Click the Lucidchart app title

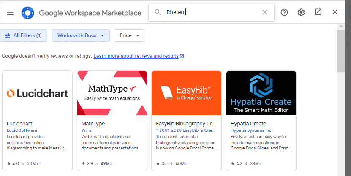click(19, 123)
